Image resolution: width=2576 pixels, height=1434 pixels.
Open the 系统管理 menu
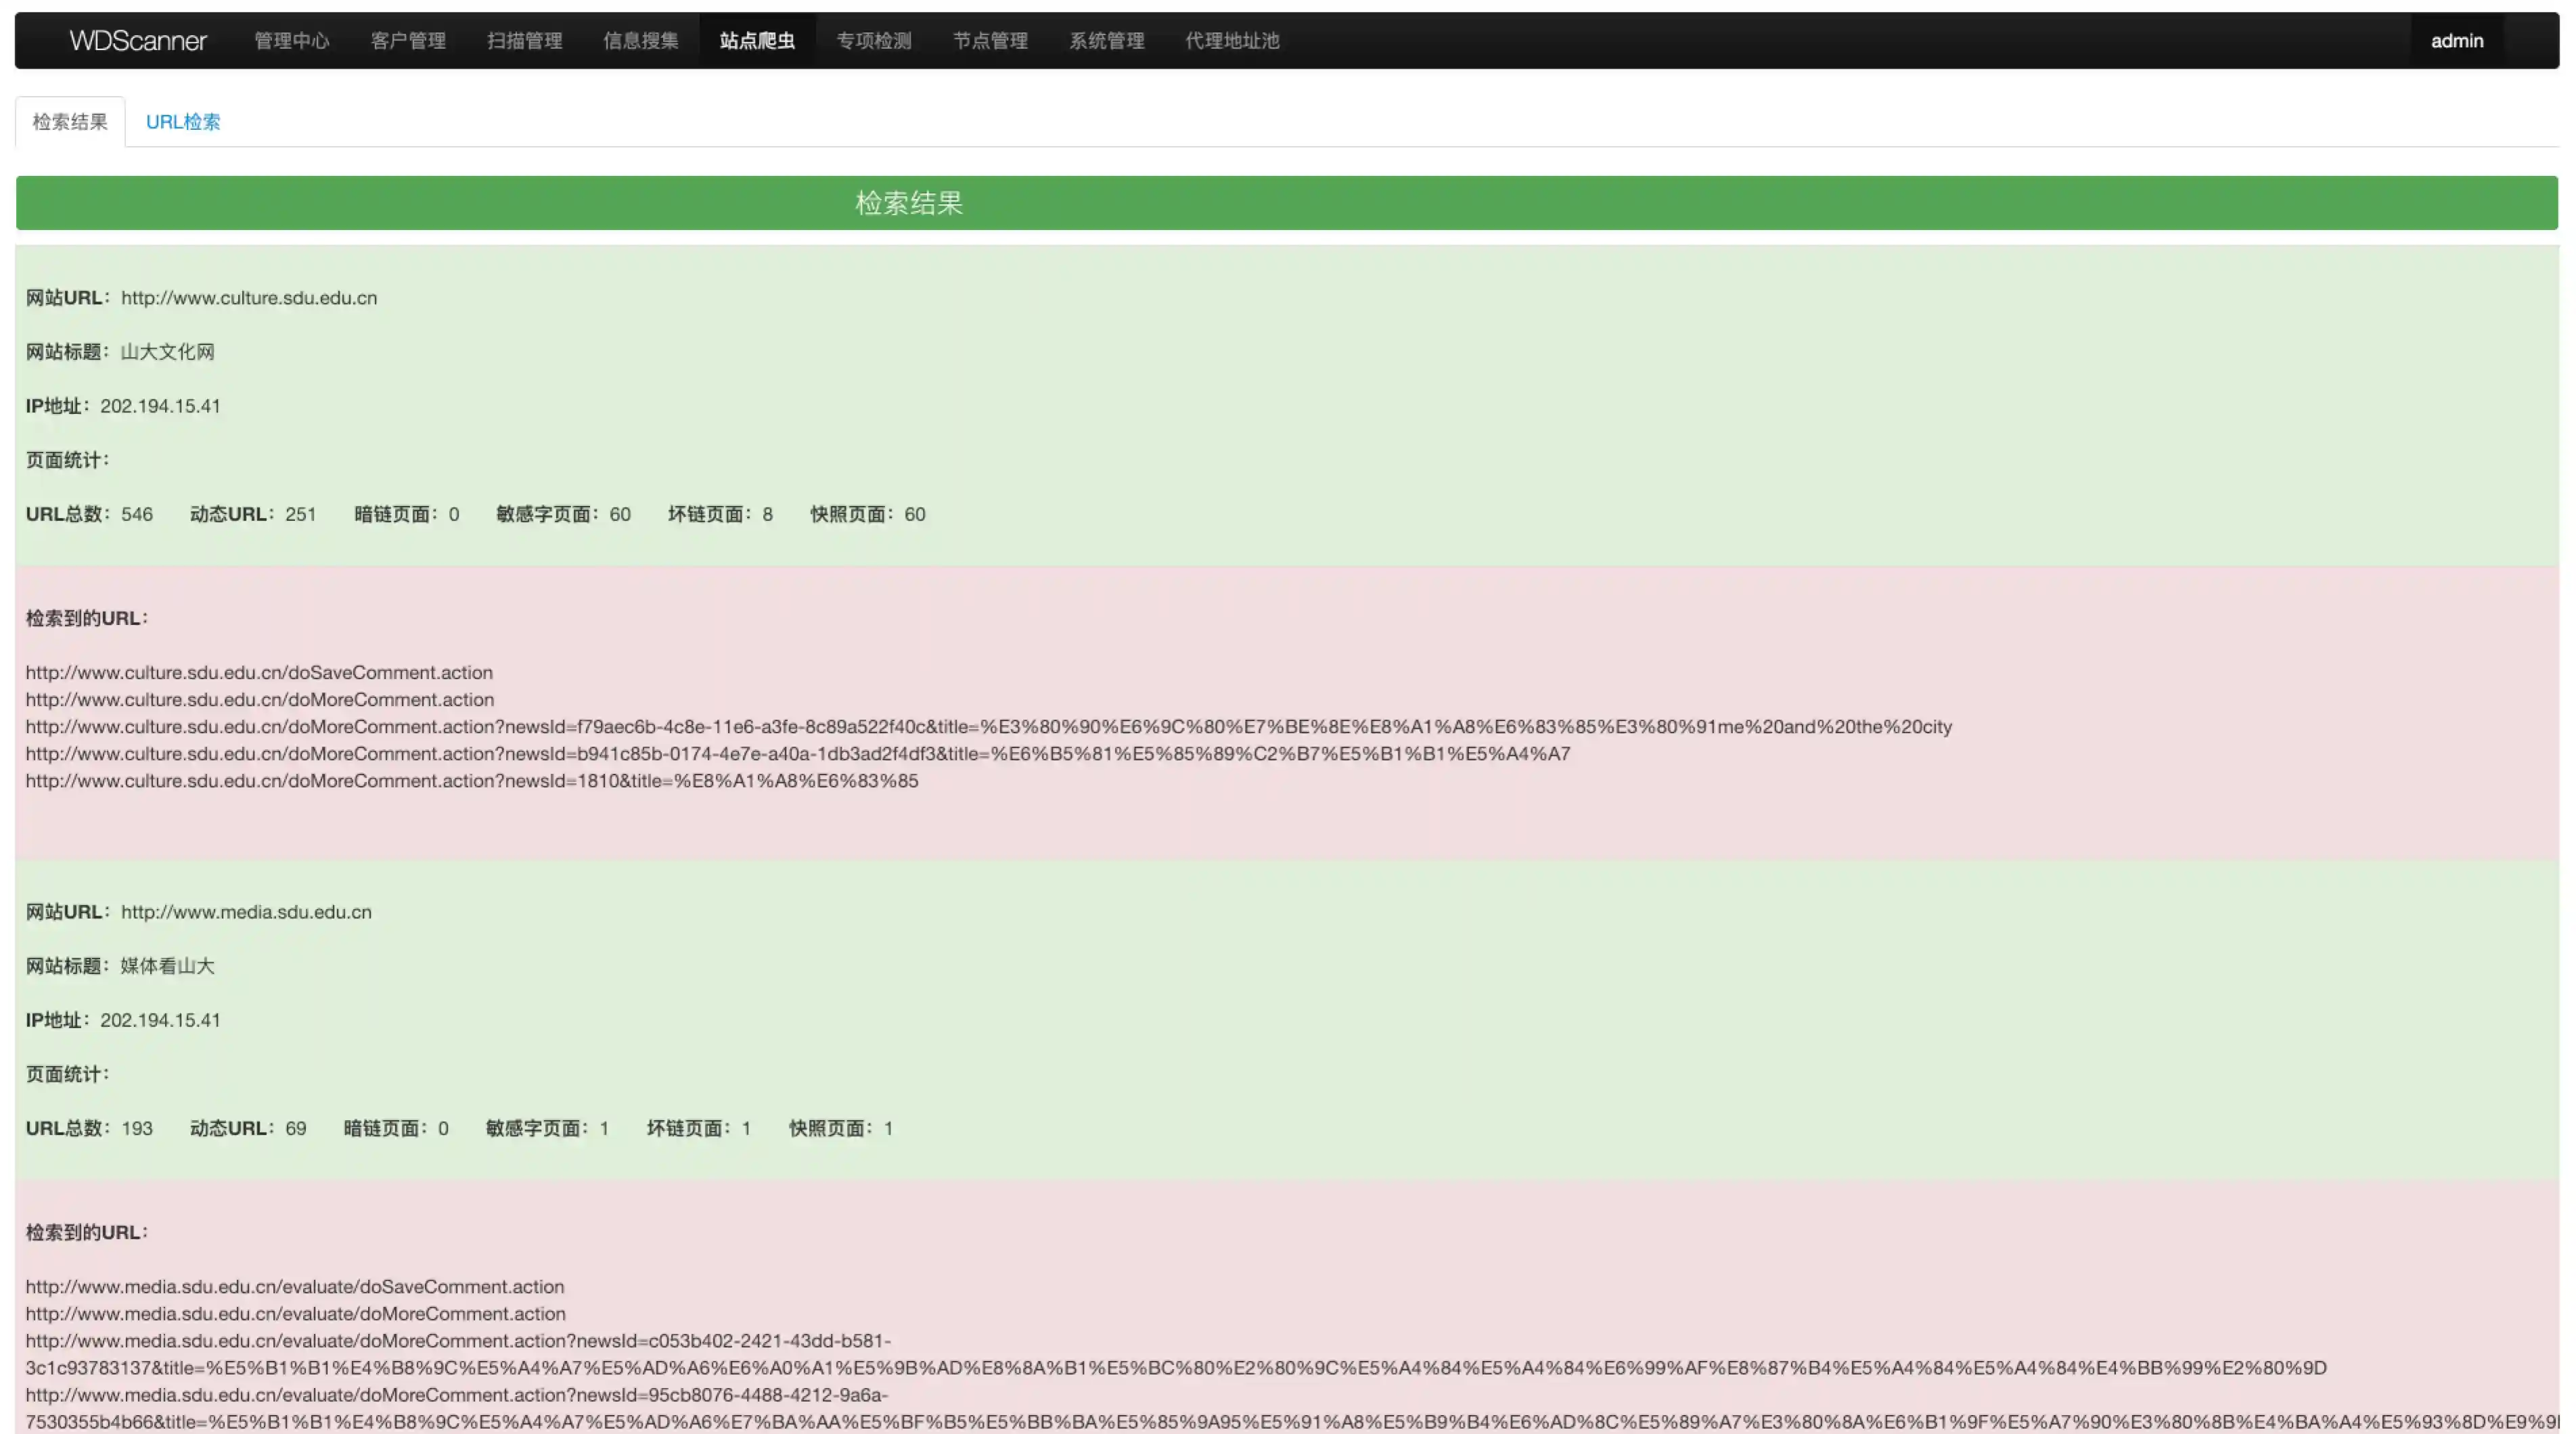pyautogui.click(x=1106, y=41)
